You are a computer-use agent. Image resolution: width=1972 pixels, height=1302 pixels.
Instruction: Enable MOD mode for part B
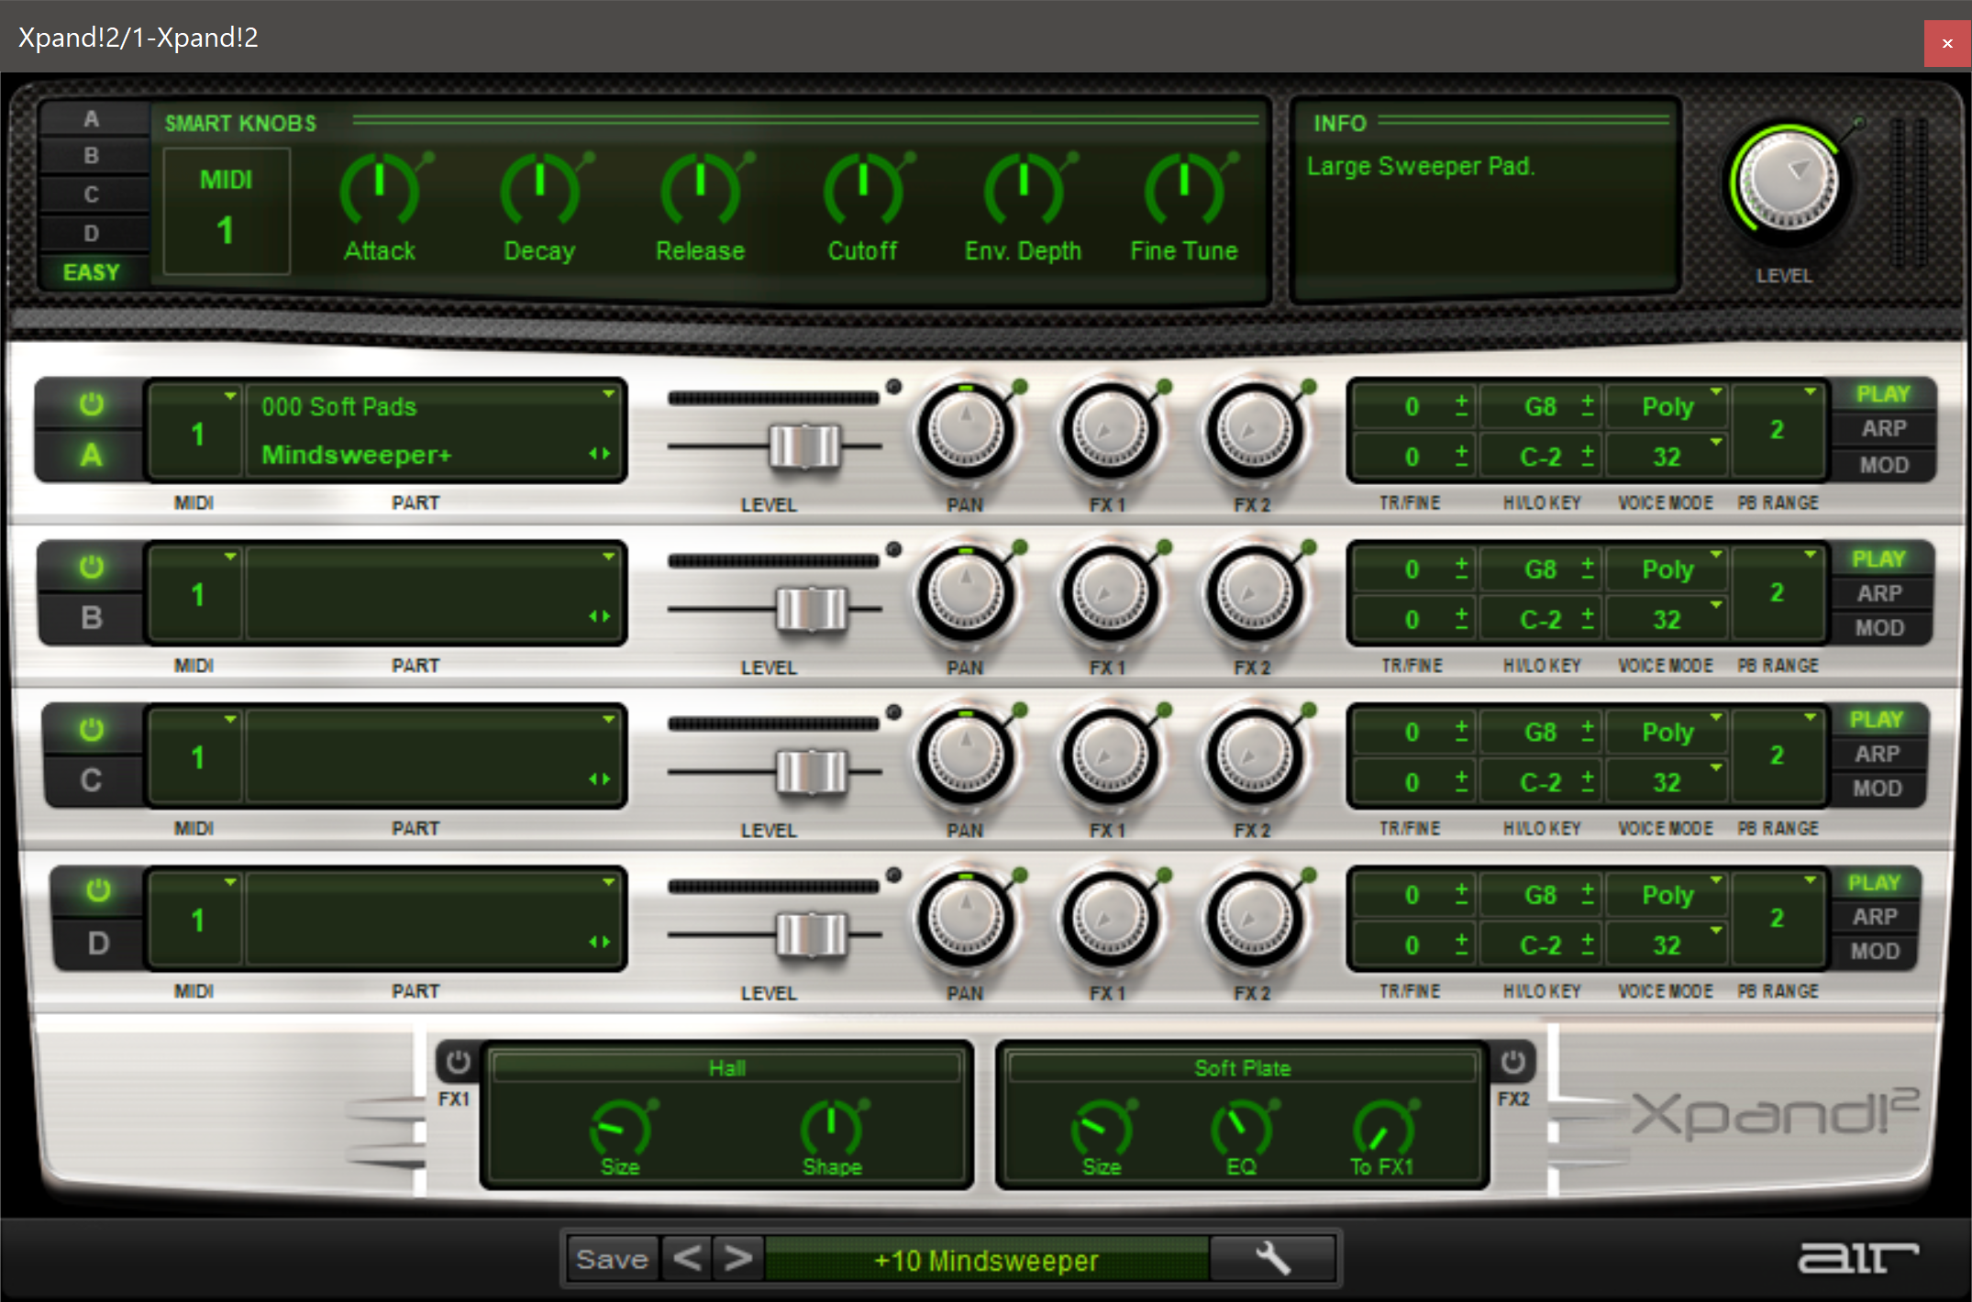pyautogui.click(x=1880, y=628)
